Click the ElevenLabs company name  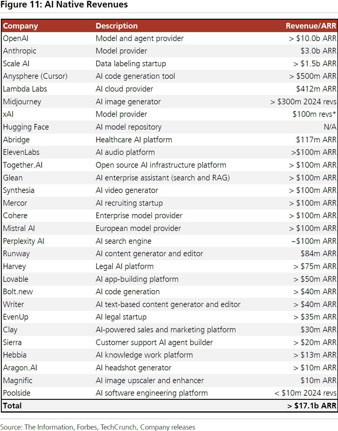tap(21, 152)
